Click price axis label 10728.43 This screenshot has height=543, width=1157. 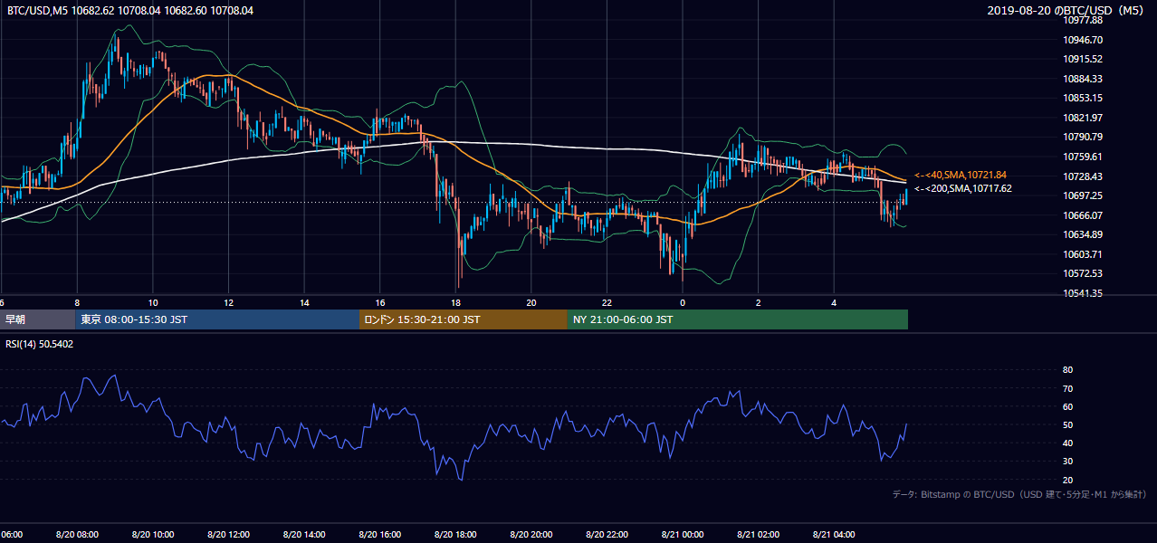click(x=1083, y=176)
